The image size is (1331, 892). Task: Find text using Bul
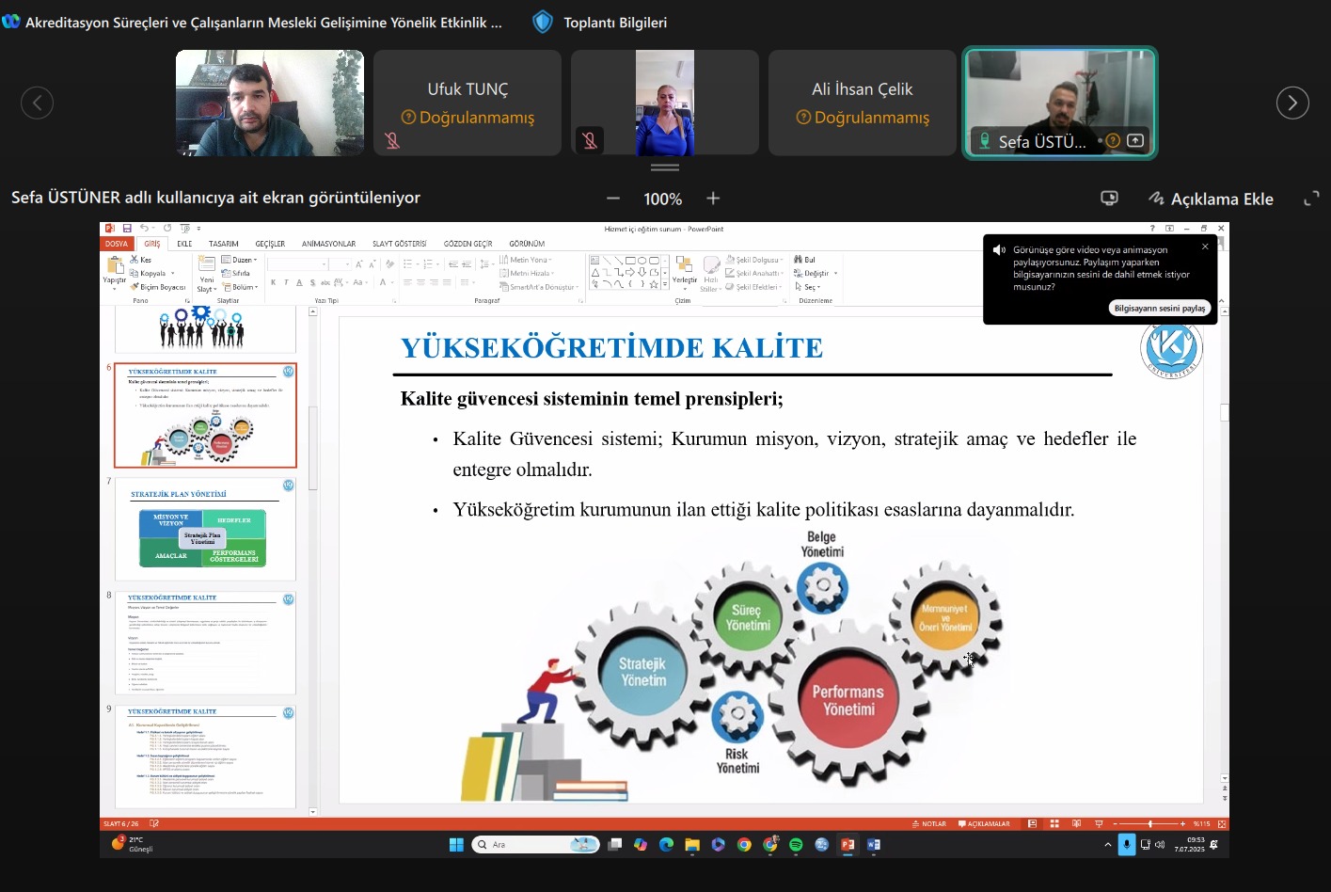[805, 260]
